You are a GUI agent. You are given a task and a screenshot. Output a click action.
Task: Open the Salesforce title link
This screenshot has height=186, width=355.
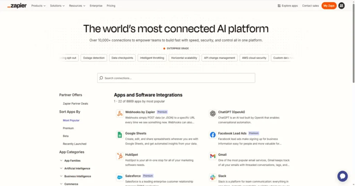point(133,176)
